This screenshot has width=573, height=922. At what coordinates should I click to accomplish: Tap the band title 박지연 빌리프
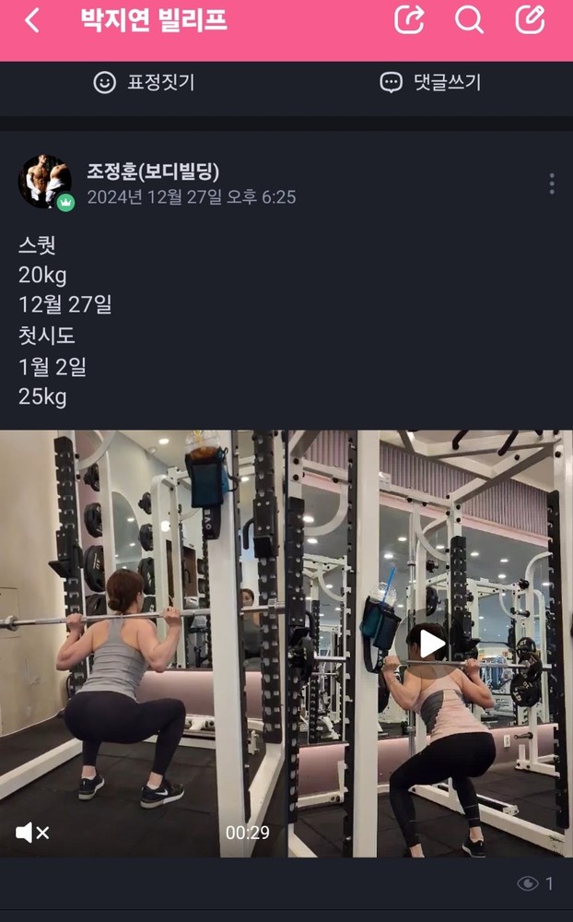[x=154, y=20]
